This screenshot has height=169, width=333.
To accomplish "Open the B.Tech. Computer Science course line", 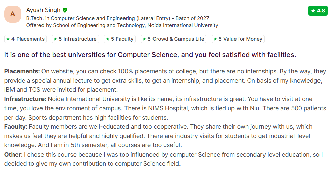I will (117, 18).
